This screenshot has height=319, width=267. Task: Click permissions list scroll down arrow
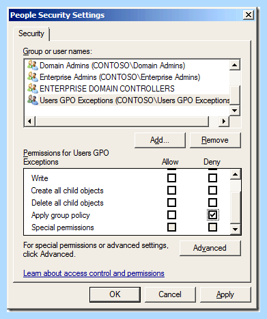(236, 229)
